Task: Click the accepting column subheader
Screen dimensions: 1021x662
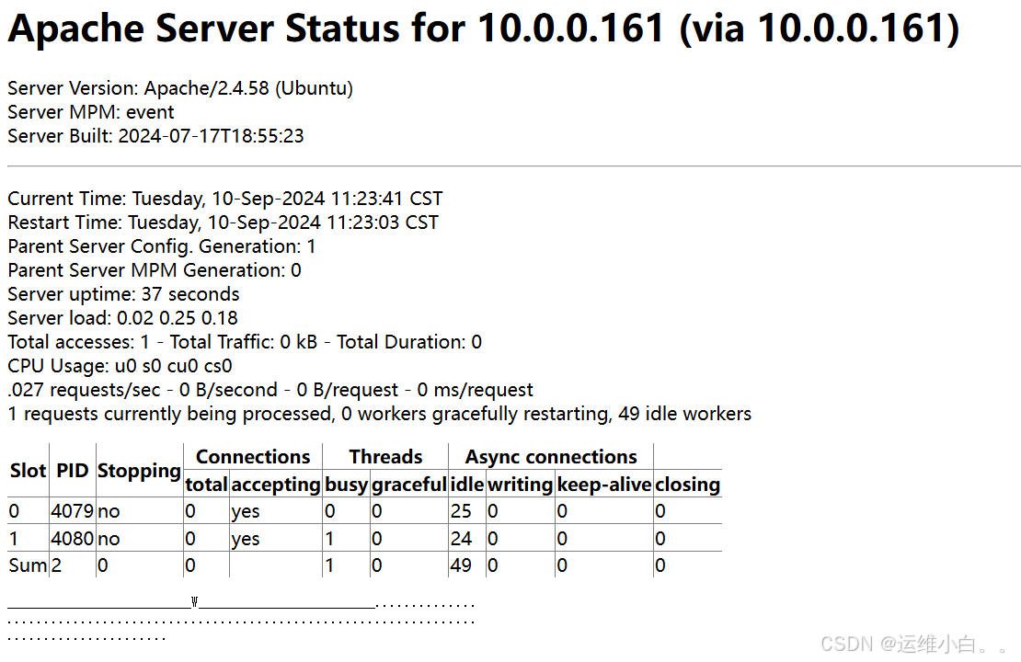Action: 276,485
